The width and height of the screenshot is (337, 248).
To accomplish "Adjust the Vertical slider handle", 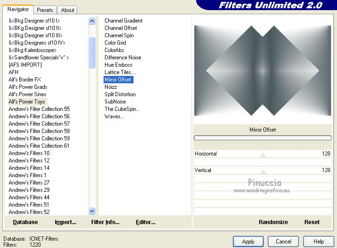I will click(262, 172).
